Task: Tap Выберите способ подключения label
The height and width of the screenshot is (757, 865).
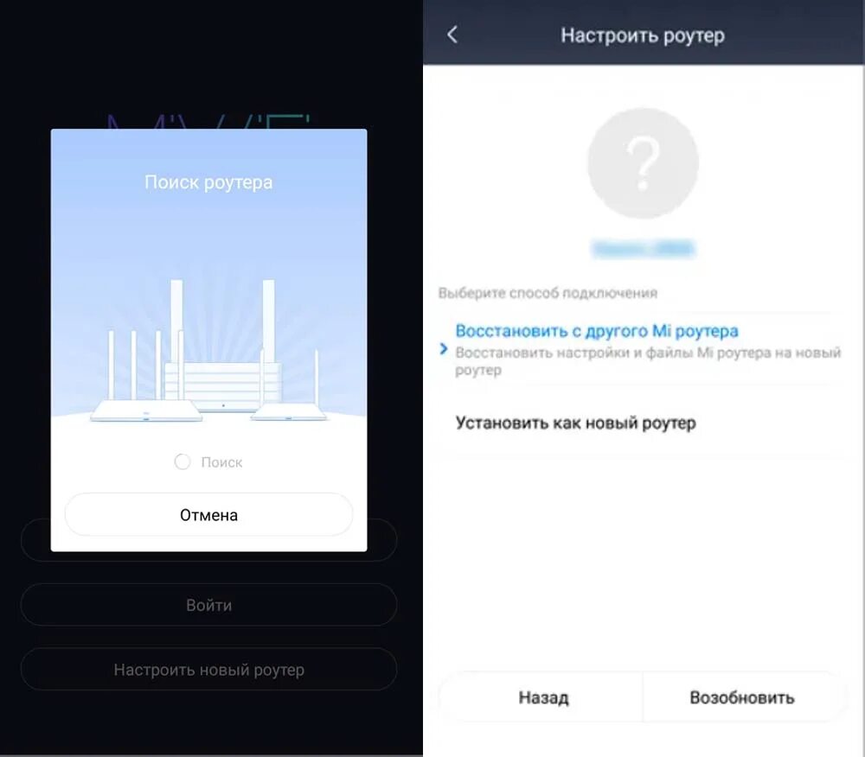Action: (x=548, y=293)
